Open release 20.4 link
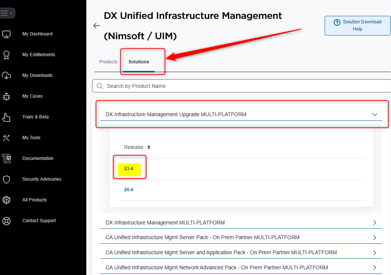The height and width of the screenshot is (275, 391). (x=129, y=190)
